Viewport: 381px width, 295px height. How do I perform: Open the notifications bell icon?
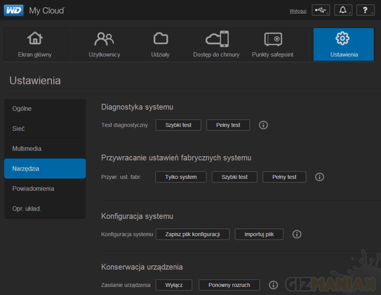point(343,10)
